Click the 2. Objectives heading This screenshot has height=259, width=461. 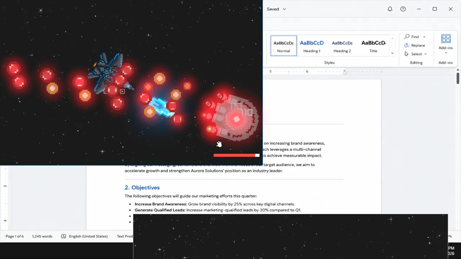click(x=142, y=187)
